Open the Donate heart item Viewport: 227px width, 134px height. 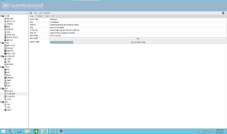point(7,104)
